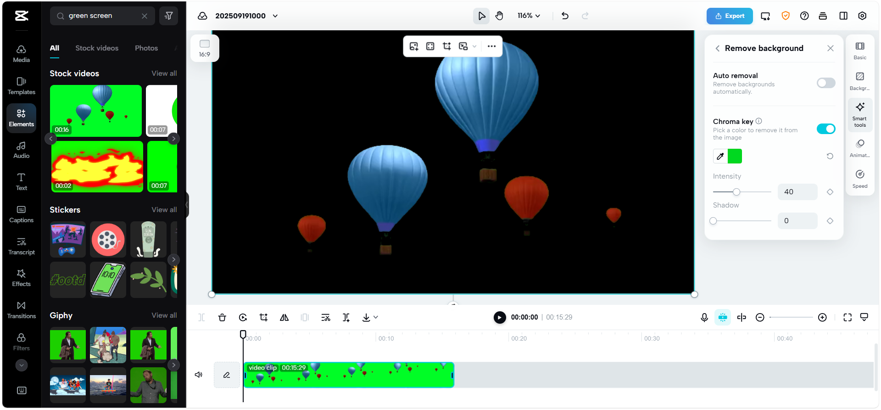This screenshot has height=410, width=881.
Task: Select the hand pan tool
Action: [x=499, y=16]
